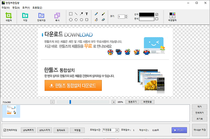Play the animation with PLAY button
This screenshot has height=139, width=210.
pos(179,130)
